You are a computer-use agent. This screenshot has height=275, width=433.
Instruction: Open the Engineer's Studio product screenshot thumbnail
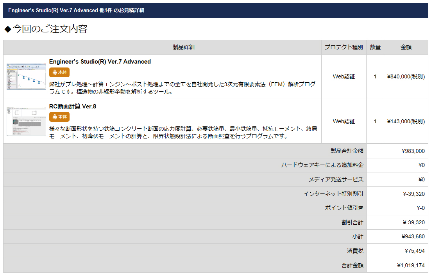click(x=26, y=76)
